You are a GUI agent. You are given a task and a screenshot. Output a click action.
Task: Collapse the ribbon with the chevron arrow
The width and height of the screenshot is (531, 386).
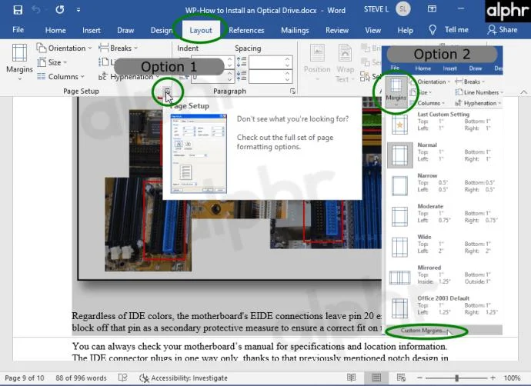point(523,92)
